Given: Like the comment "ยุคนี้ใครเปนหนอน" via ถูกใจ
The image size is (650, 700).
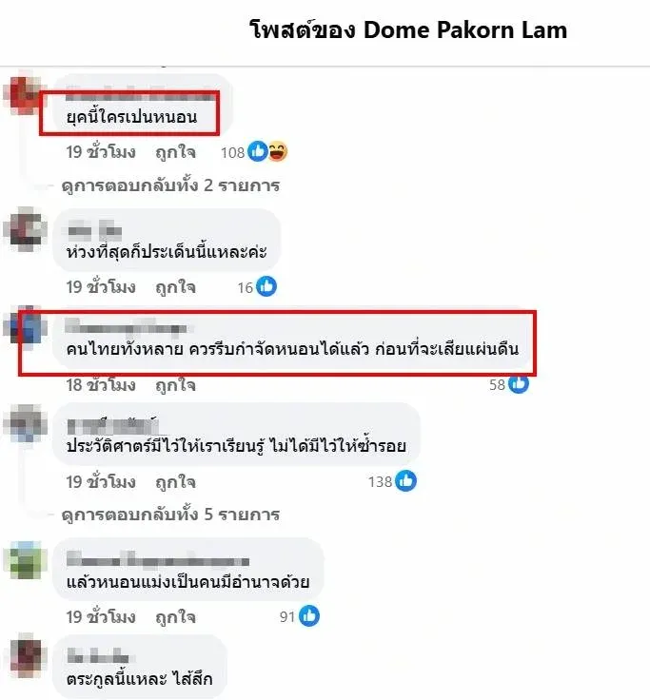Looking at the screenshot, I should coord(175,152).
